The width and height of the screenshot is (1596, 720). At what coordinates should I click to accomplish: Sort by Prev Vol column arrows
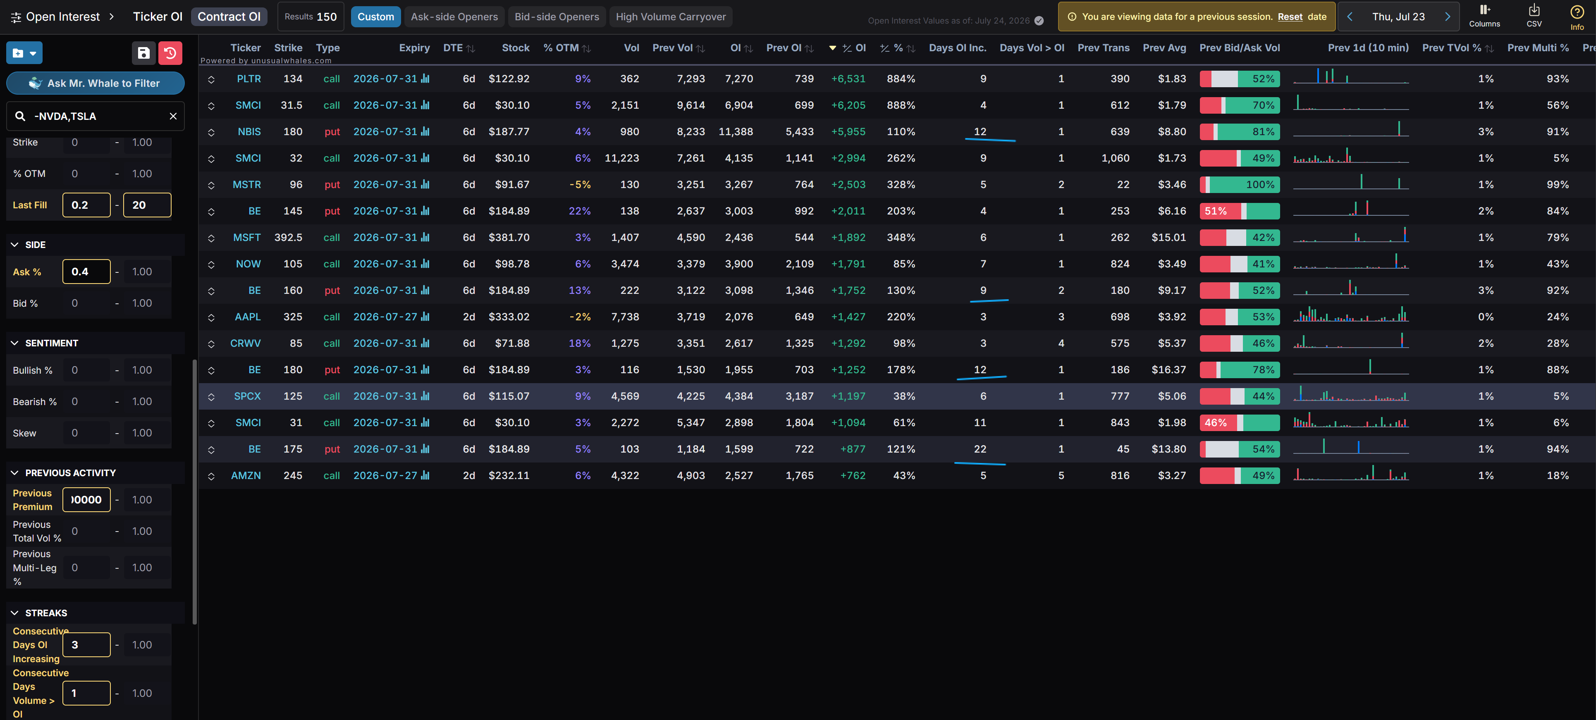pos(701,48)
